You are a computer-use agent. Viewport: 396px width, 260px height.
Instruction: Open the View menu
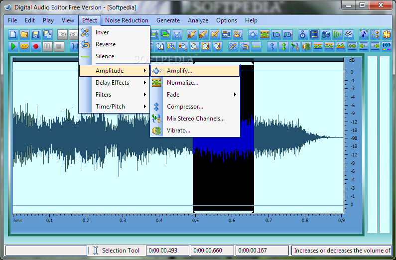click(68, 20)
